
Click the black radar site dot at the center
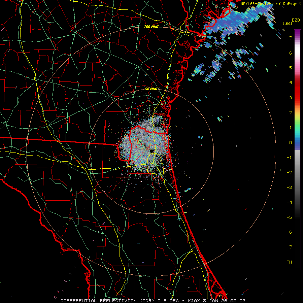tap(151, 151)
